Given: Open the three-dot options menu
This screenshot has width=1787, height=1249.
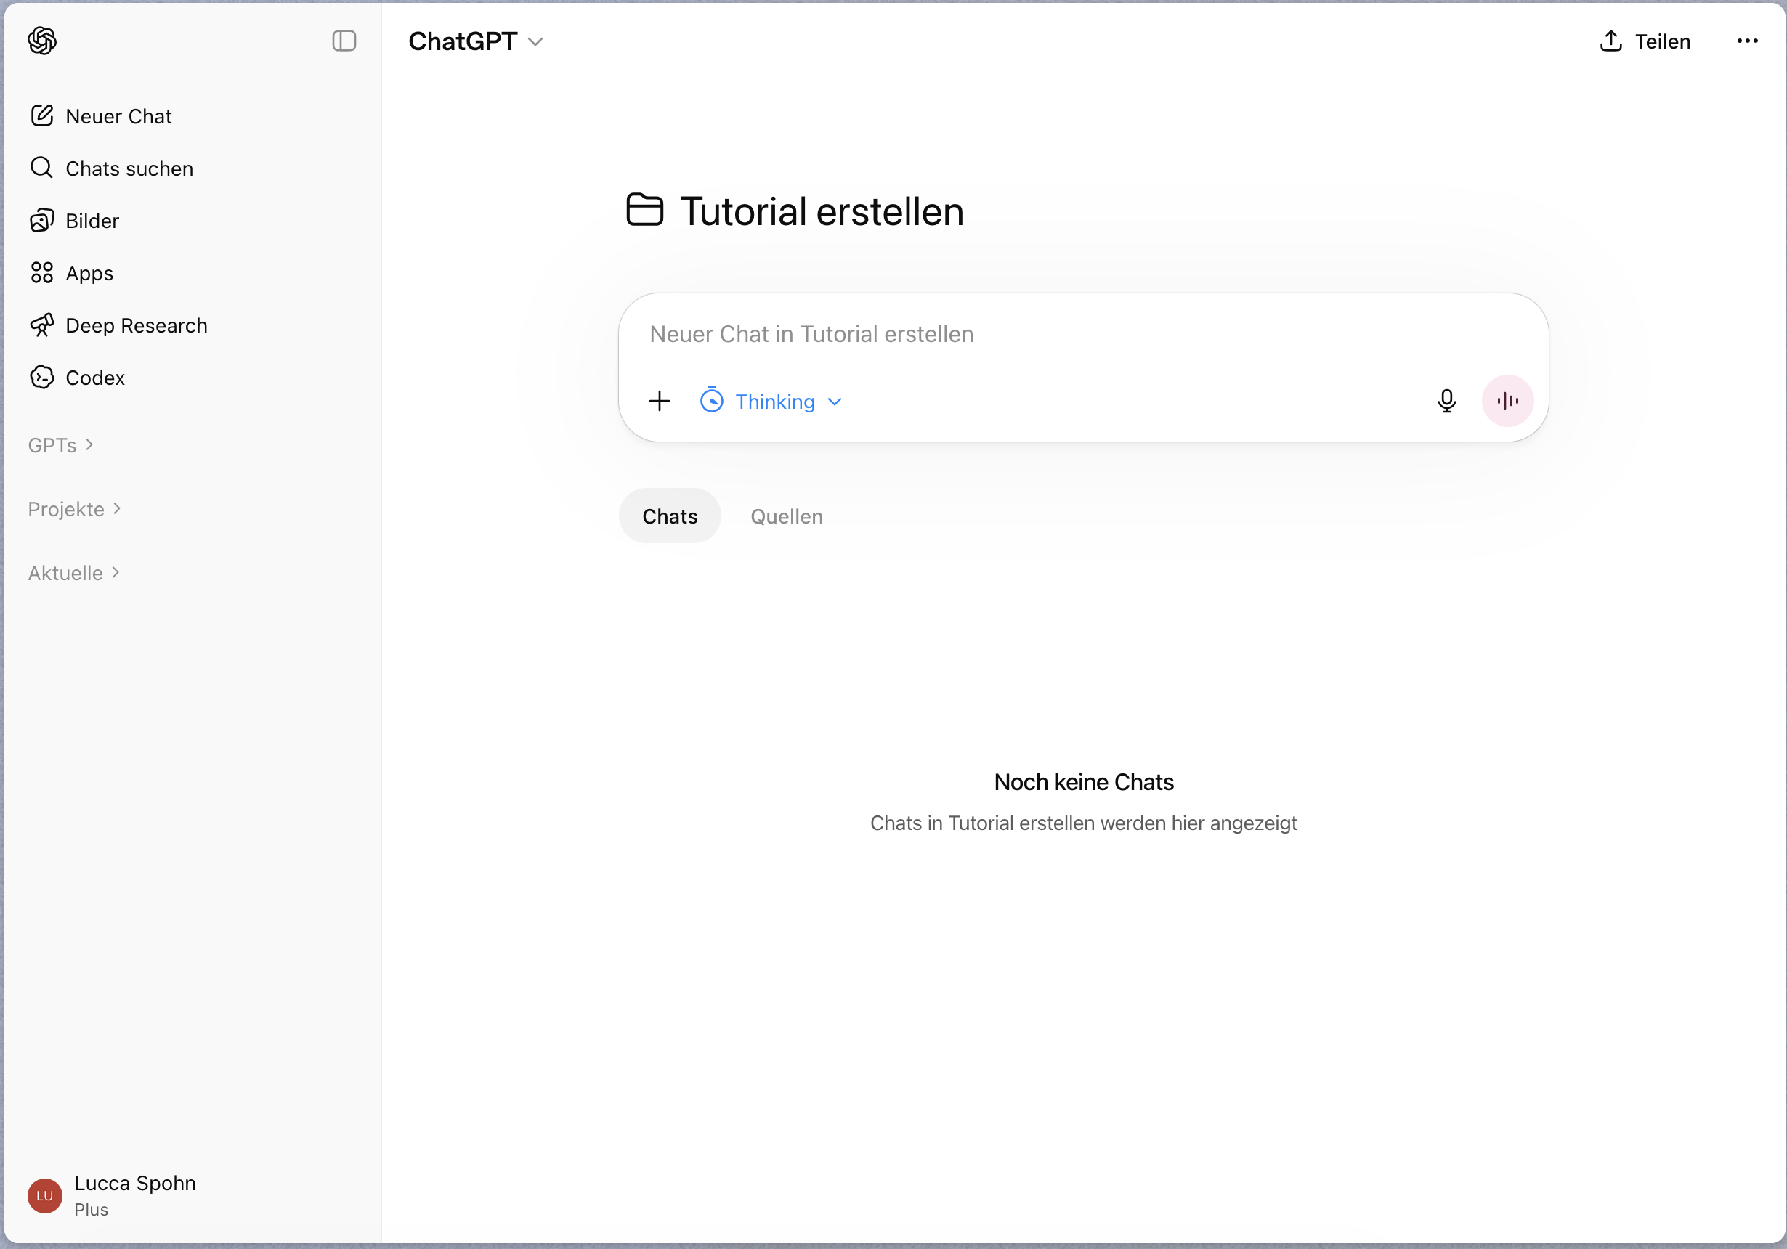Looking at the screenshot, I should (x=1746, y=41).
